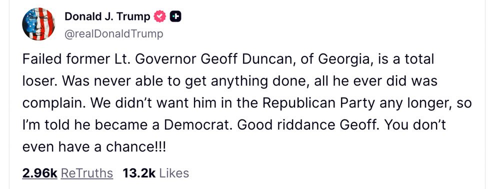
Task: Click the Likes label
Action: coord(174,173)
